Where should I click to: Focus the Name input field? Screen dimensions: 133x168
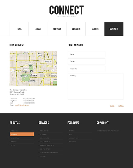[87, 54]
